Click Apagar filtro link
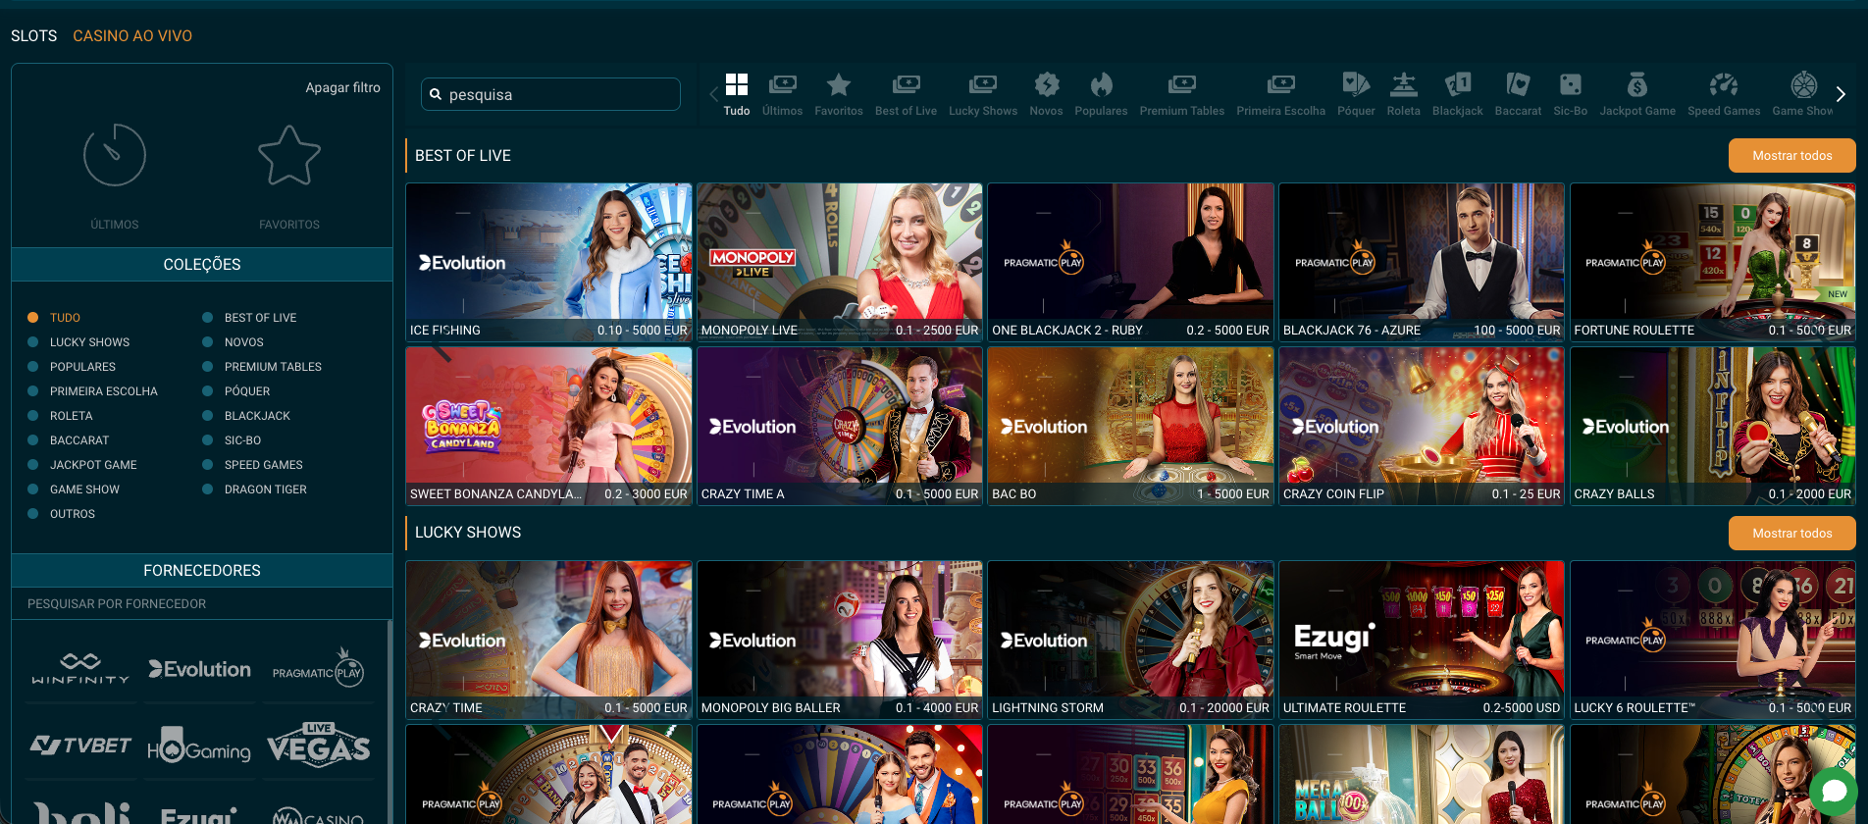1868x824 pixels. 342,87
